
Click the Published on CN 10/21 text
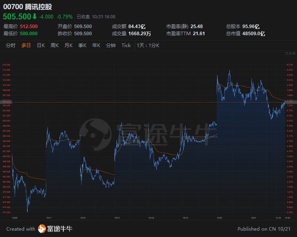click(x=264, y=229)
